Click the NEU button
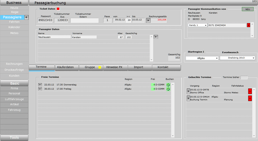Viewport: 258px width, 141px height. tap(247, 9)
